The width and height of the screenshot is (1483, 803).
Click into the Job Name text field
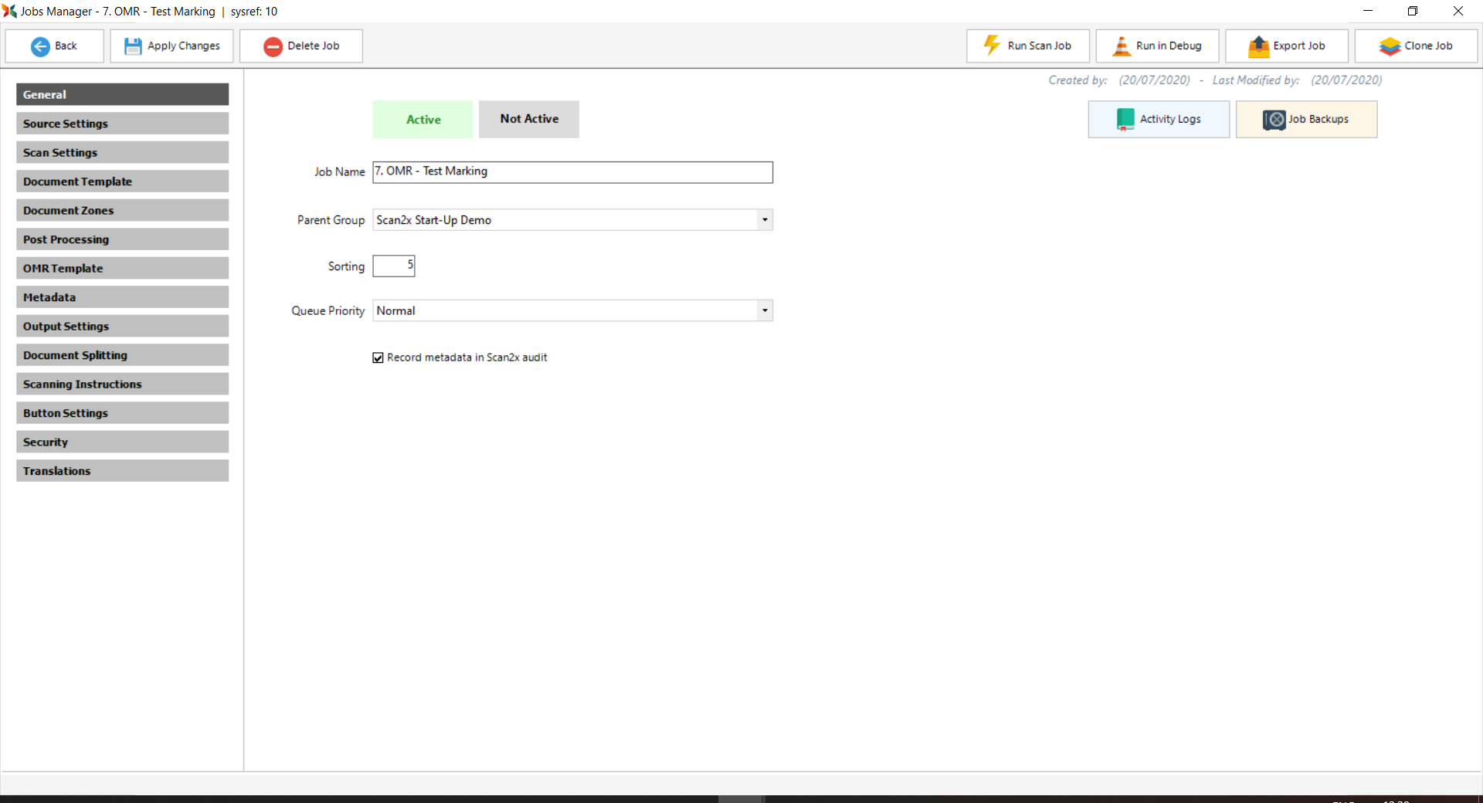(x=572, y=172)
